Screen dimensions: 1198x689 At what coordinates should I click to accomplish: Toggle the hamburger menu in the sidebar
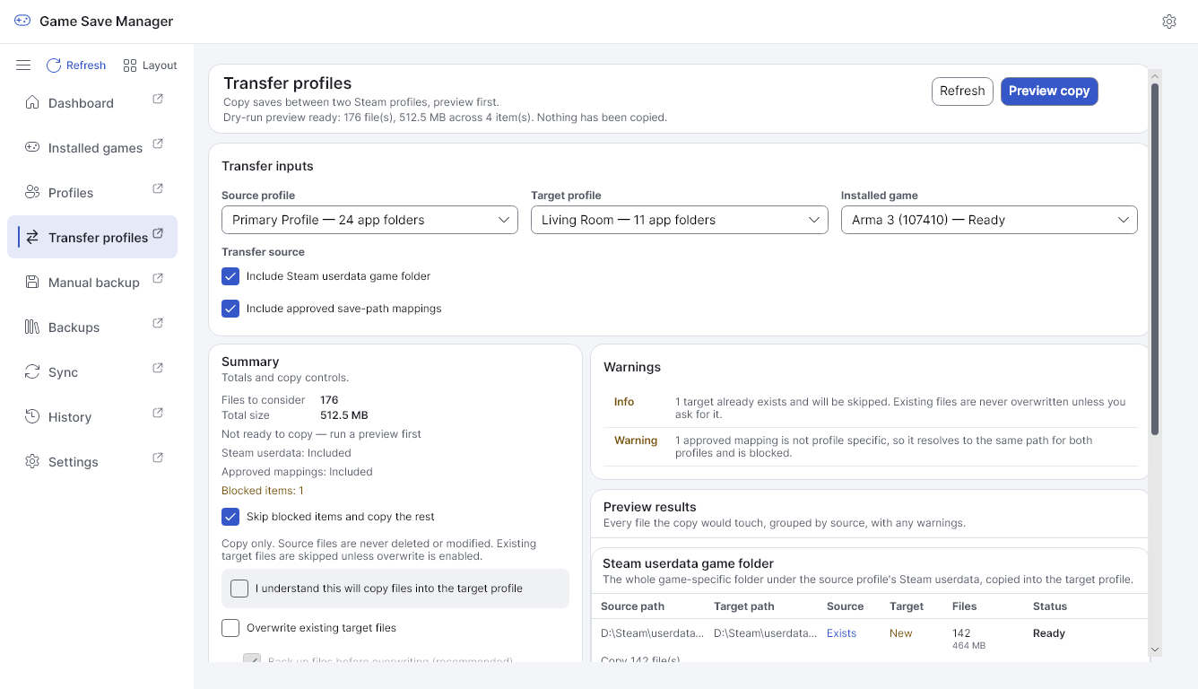click(x=23, y=65)
